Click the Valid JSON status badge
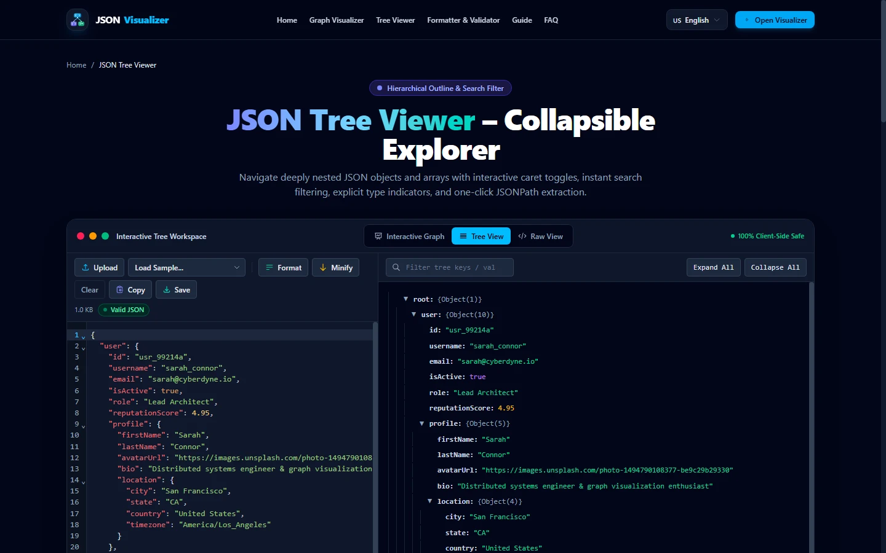This screenshot has height=553, width=886. (x=124, y=310)
